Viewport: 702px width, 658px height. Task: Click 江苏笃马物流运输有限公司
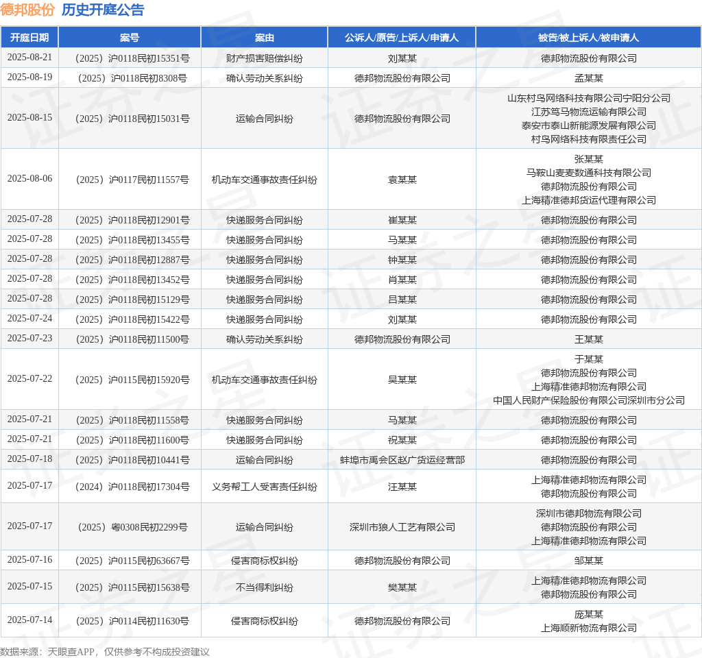click(589, 112)
